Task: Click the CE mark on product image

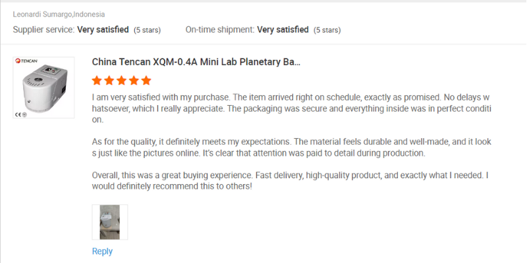Action: [20, 114]
